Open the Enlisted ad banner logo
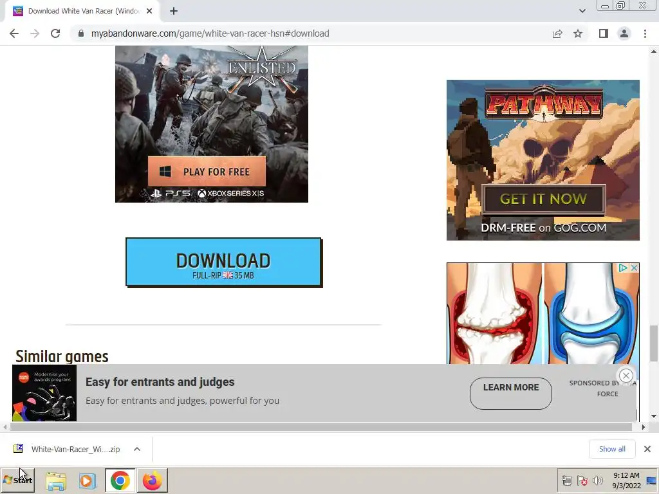Screen dimensions: 659x494 click(261, 68)
